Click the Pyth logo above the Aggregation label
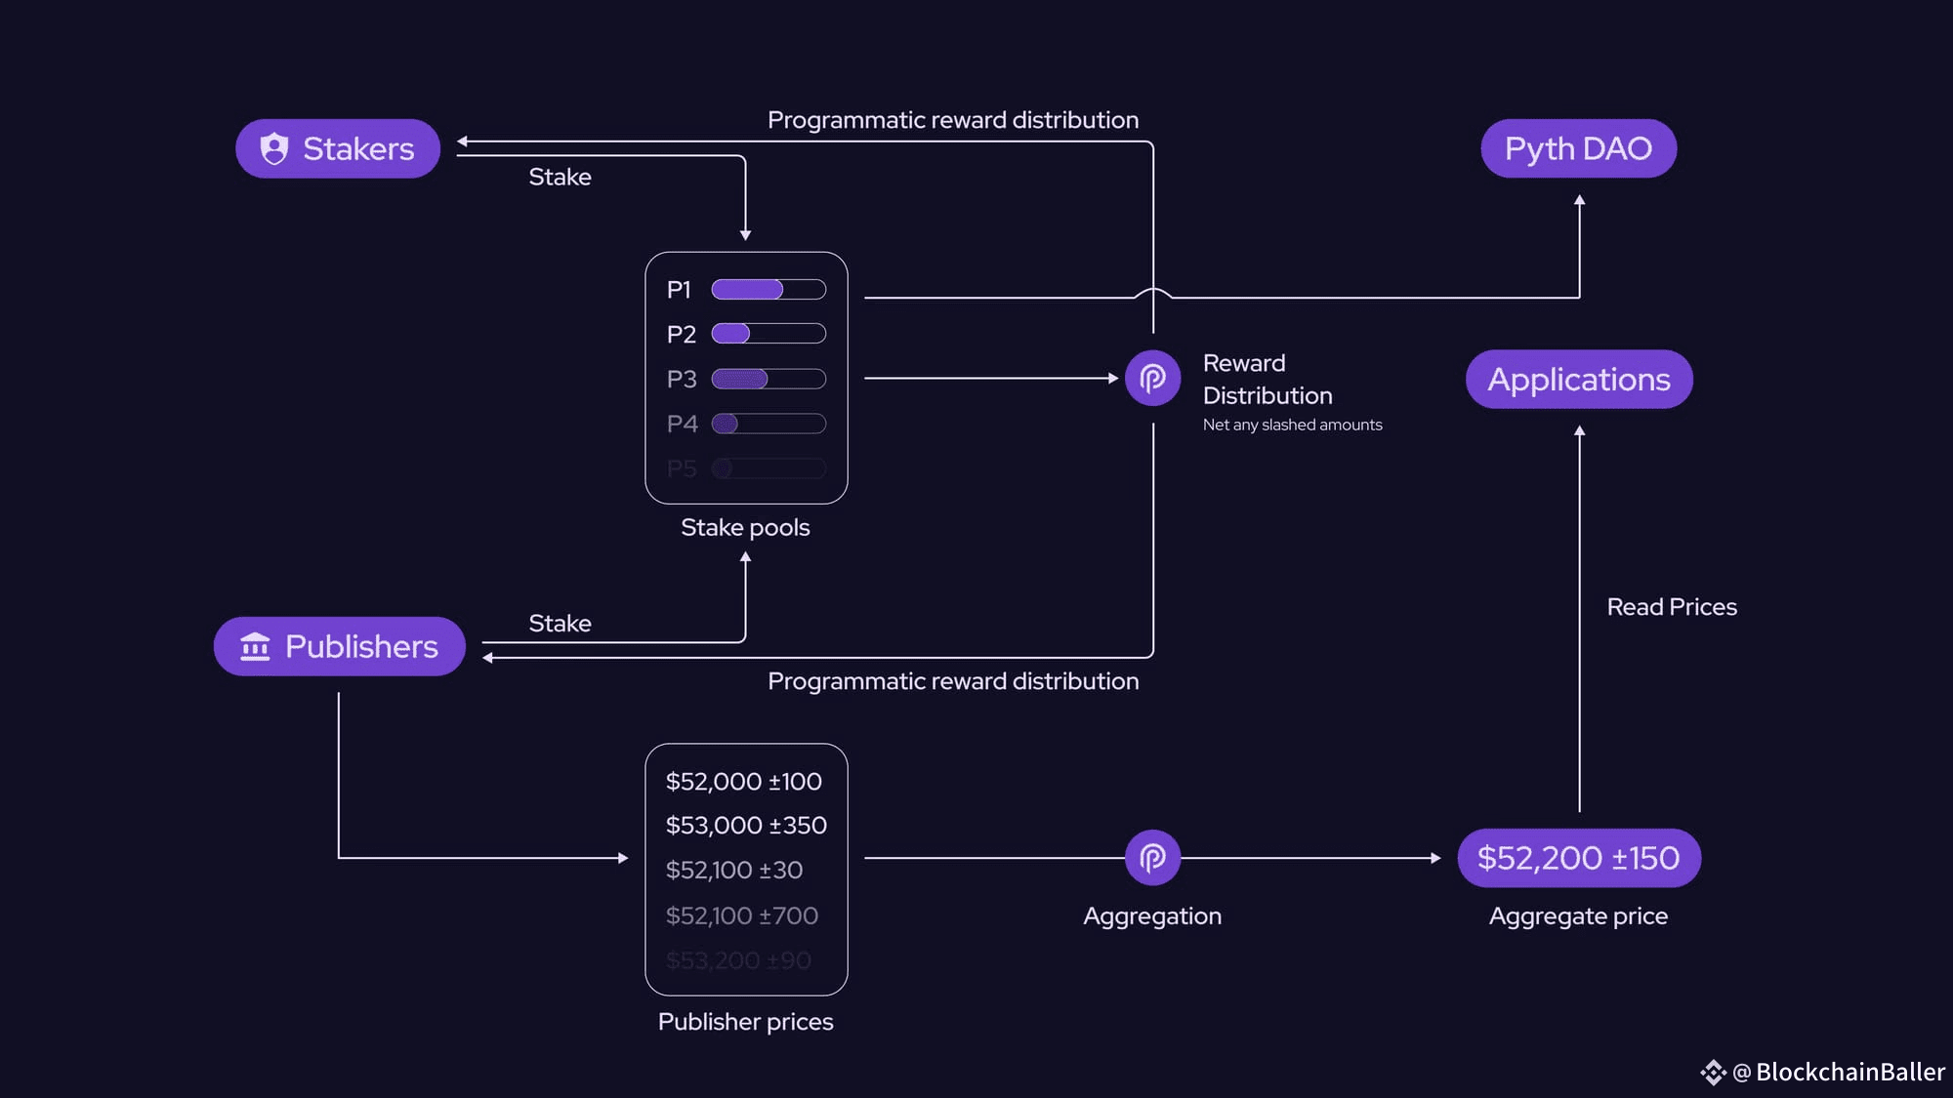 (1152, 858)
